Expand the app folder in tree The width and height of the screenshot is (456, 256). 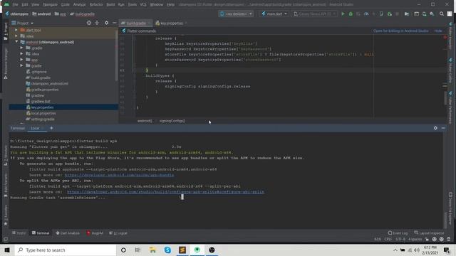coord(21,60)
